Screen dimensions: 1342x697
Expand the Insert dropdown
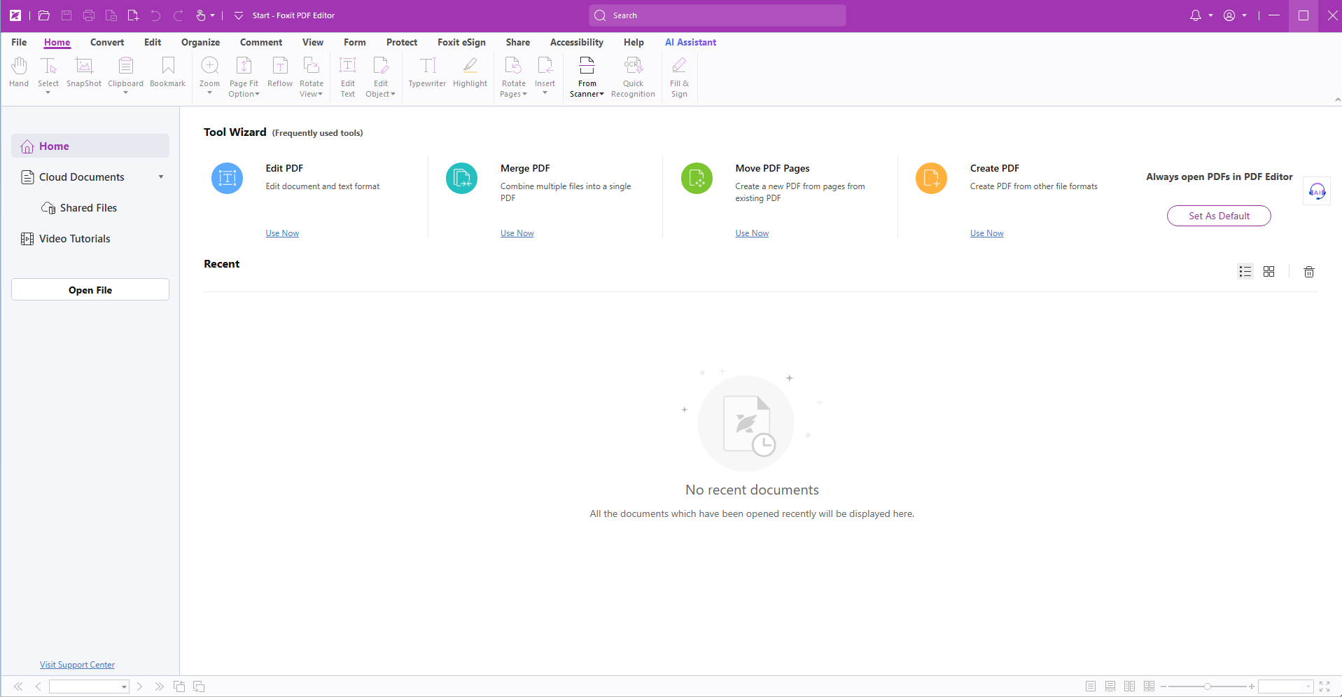[x=545, y=92]
